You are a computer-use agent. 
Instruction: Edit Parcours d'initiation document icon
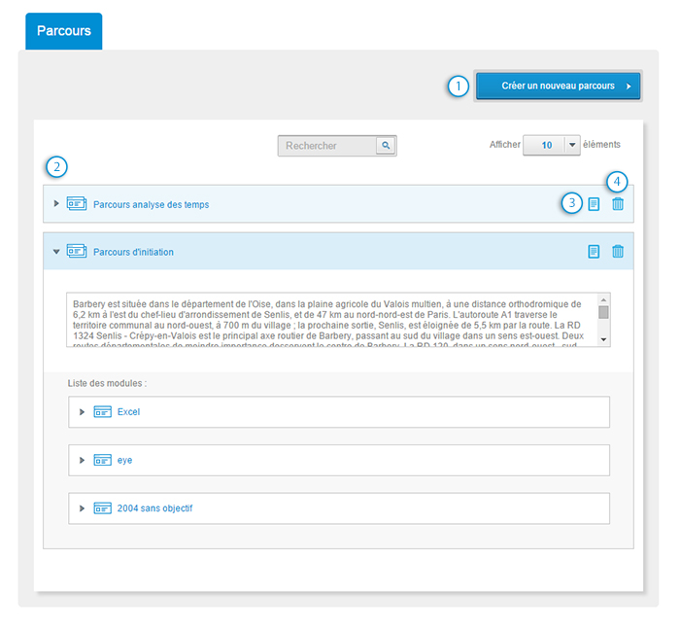pyautogui.click(x=594, y=252)
